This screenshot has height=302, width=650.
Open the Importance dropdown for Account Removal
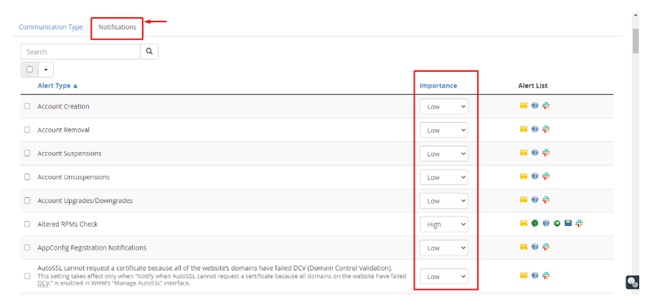[x=443, y=130]
